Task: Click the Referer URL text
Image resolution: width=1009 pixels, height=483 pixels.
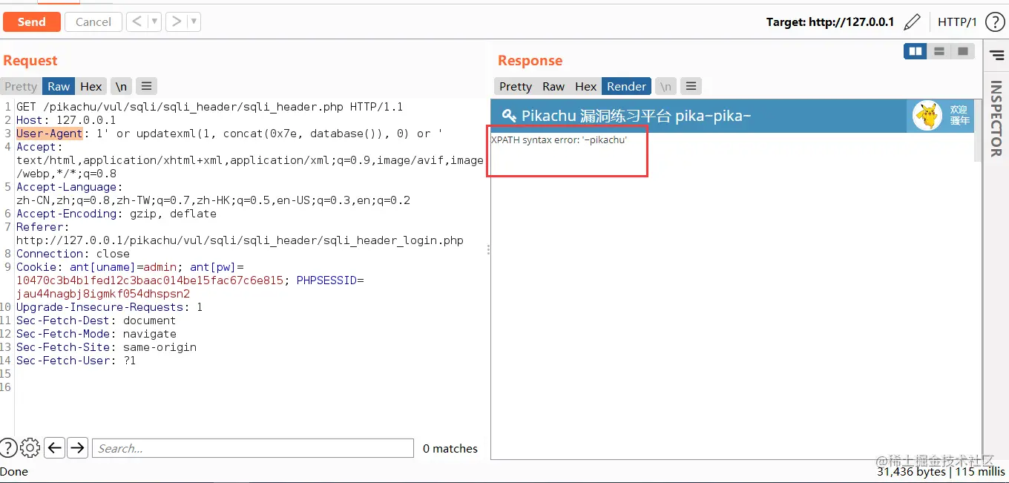Action: pyautogui.click(x=240, y=240)
